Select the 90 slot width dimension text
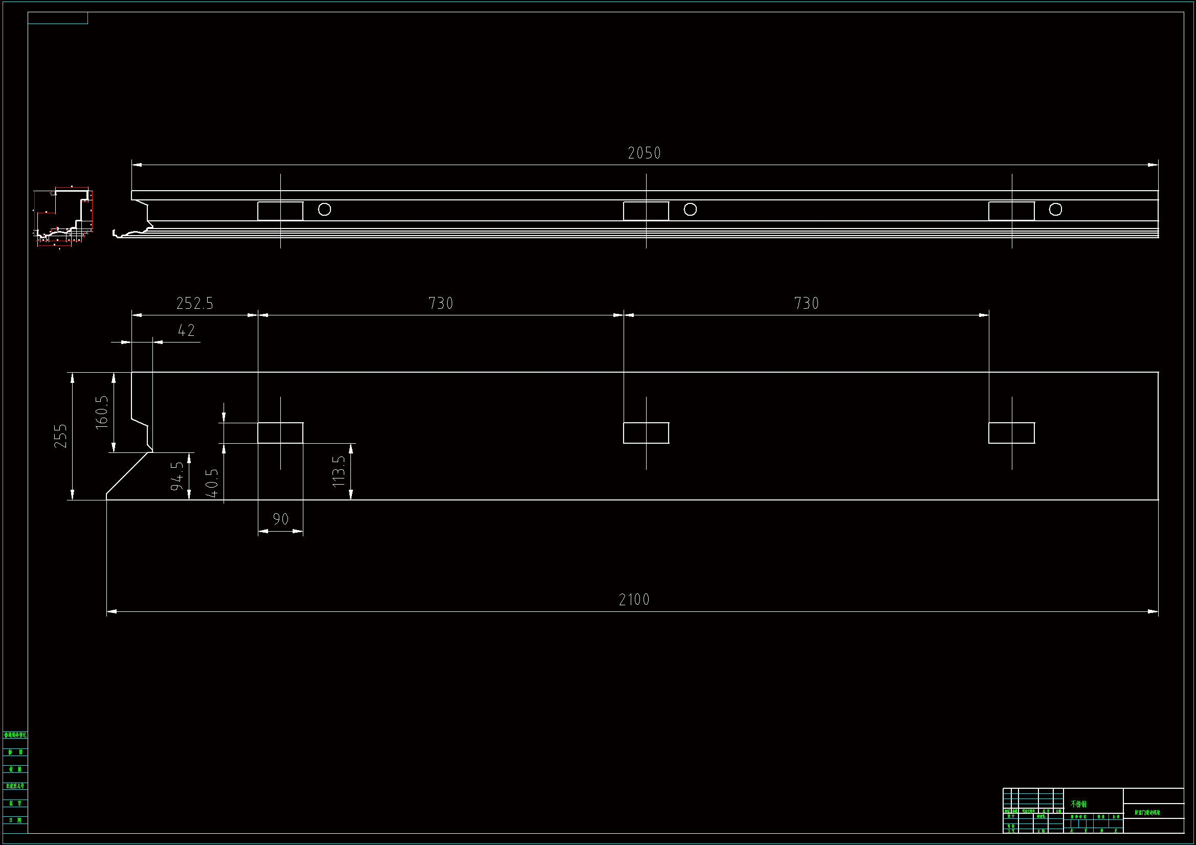This screenshot has width=1196, height=845. [281, 519]
